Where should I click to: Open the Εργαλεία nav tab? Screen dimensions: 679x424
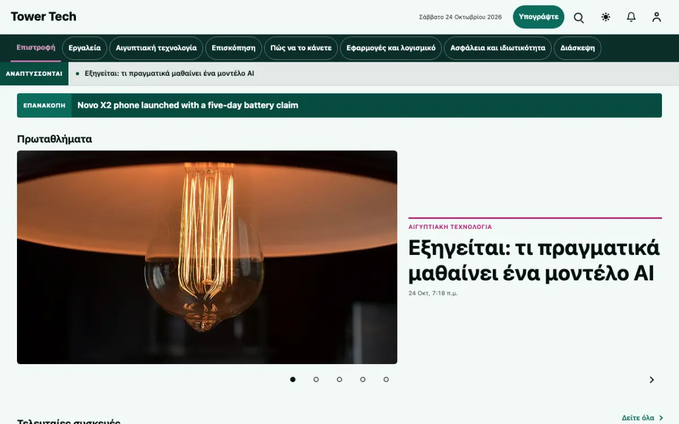(x=85, y=48)
